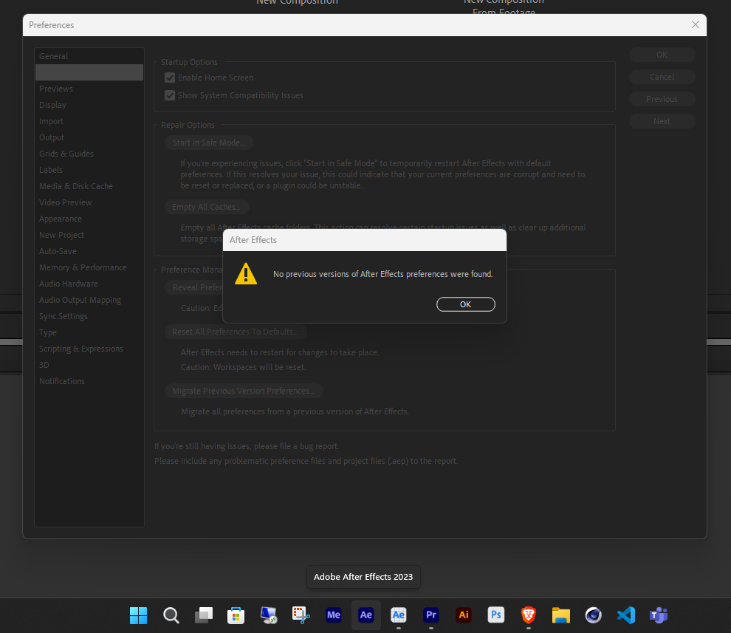This screenshot has height=633, width=731.
Task: Open Photoshop from the taskbar
Action: click(495, 615)
